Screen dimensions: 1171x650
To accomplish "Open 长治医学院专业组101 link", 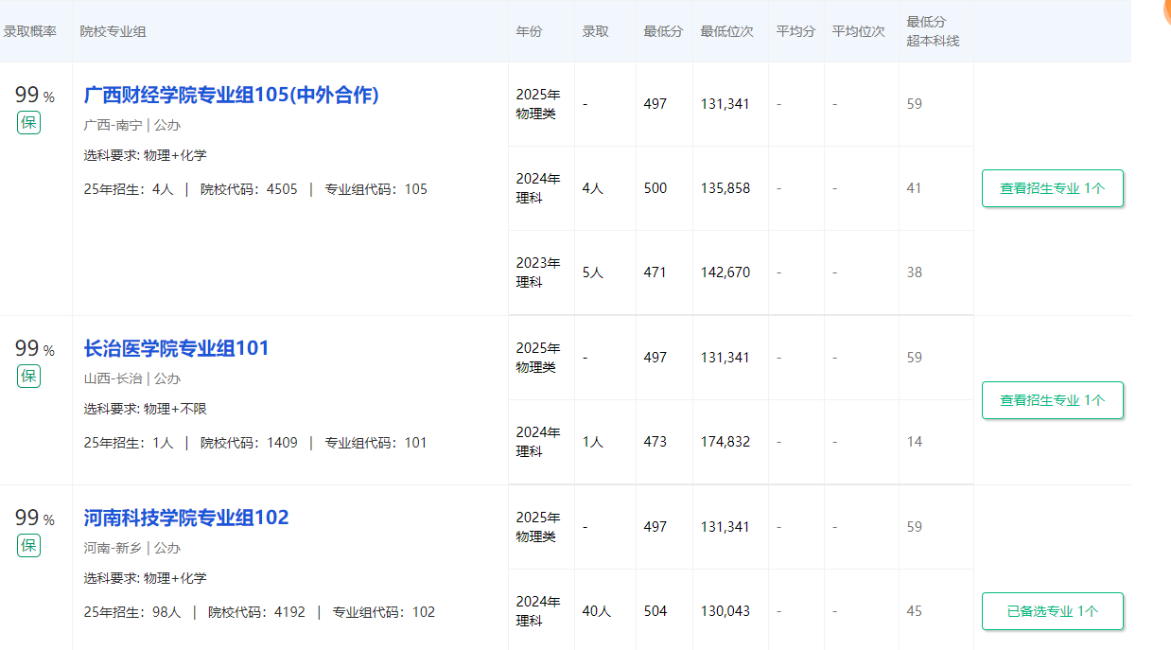I will pyautogui.click(x=177, y=348).
